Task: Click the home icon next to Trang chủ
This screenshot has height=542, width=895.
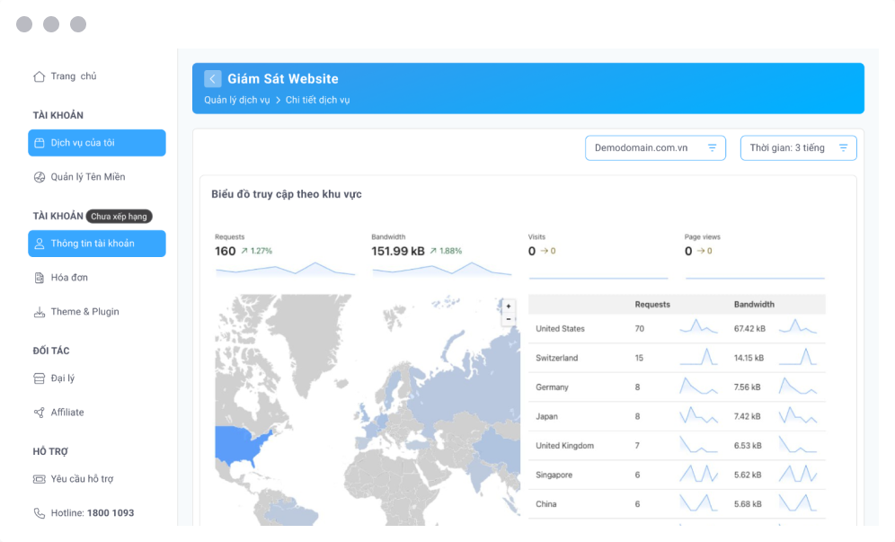Action: pyautogui.click(x=39, y=76)
